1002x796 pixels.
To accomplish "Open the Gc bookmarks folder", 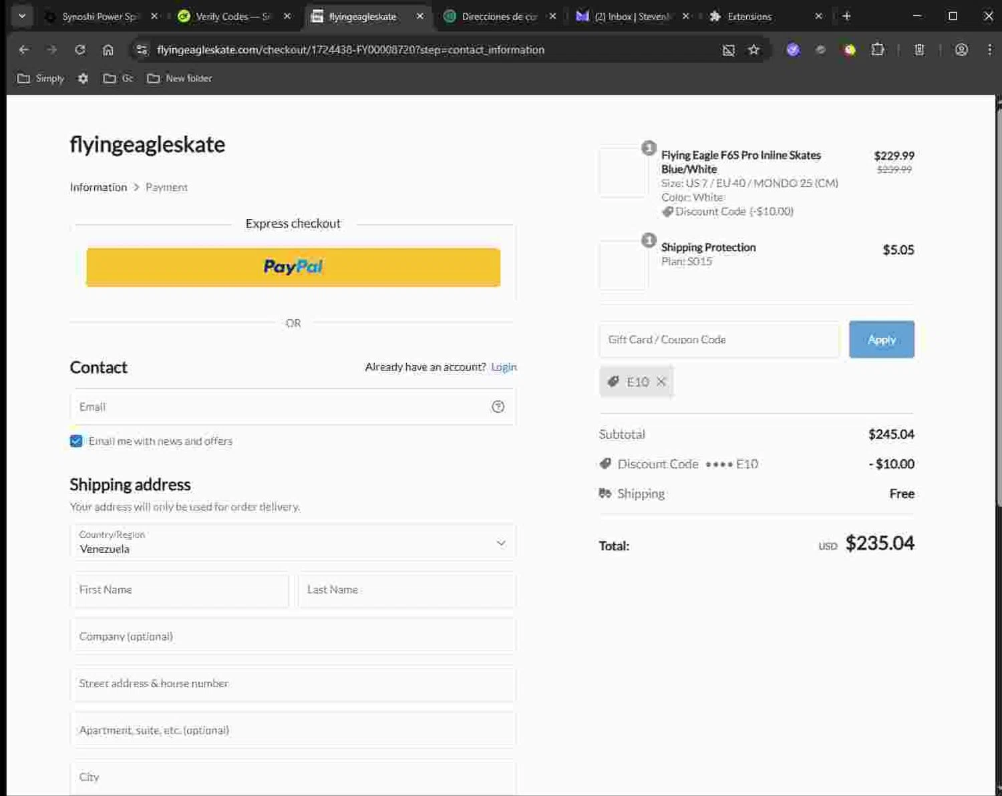I will click(x=118, y=78).
